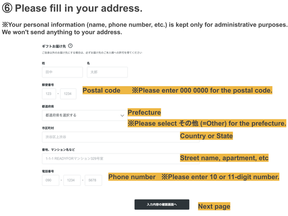Click the yellow "Postal code" annotation
288x216 pixels.
tap(101, 90)
